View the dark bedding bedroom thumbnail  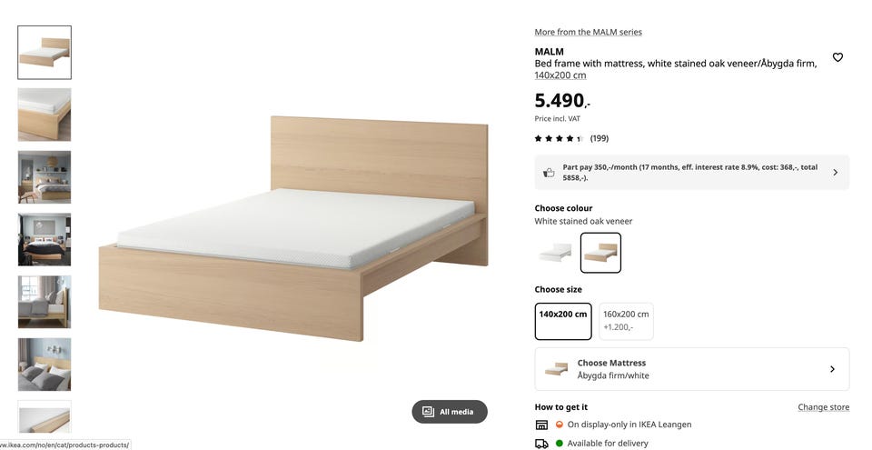pyautogui.click(x=45, y=239)
